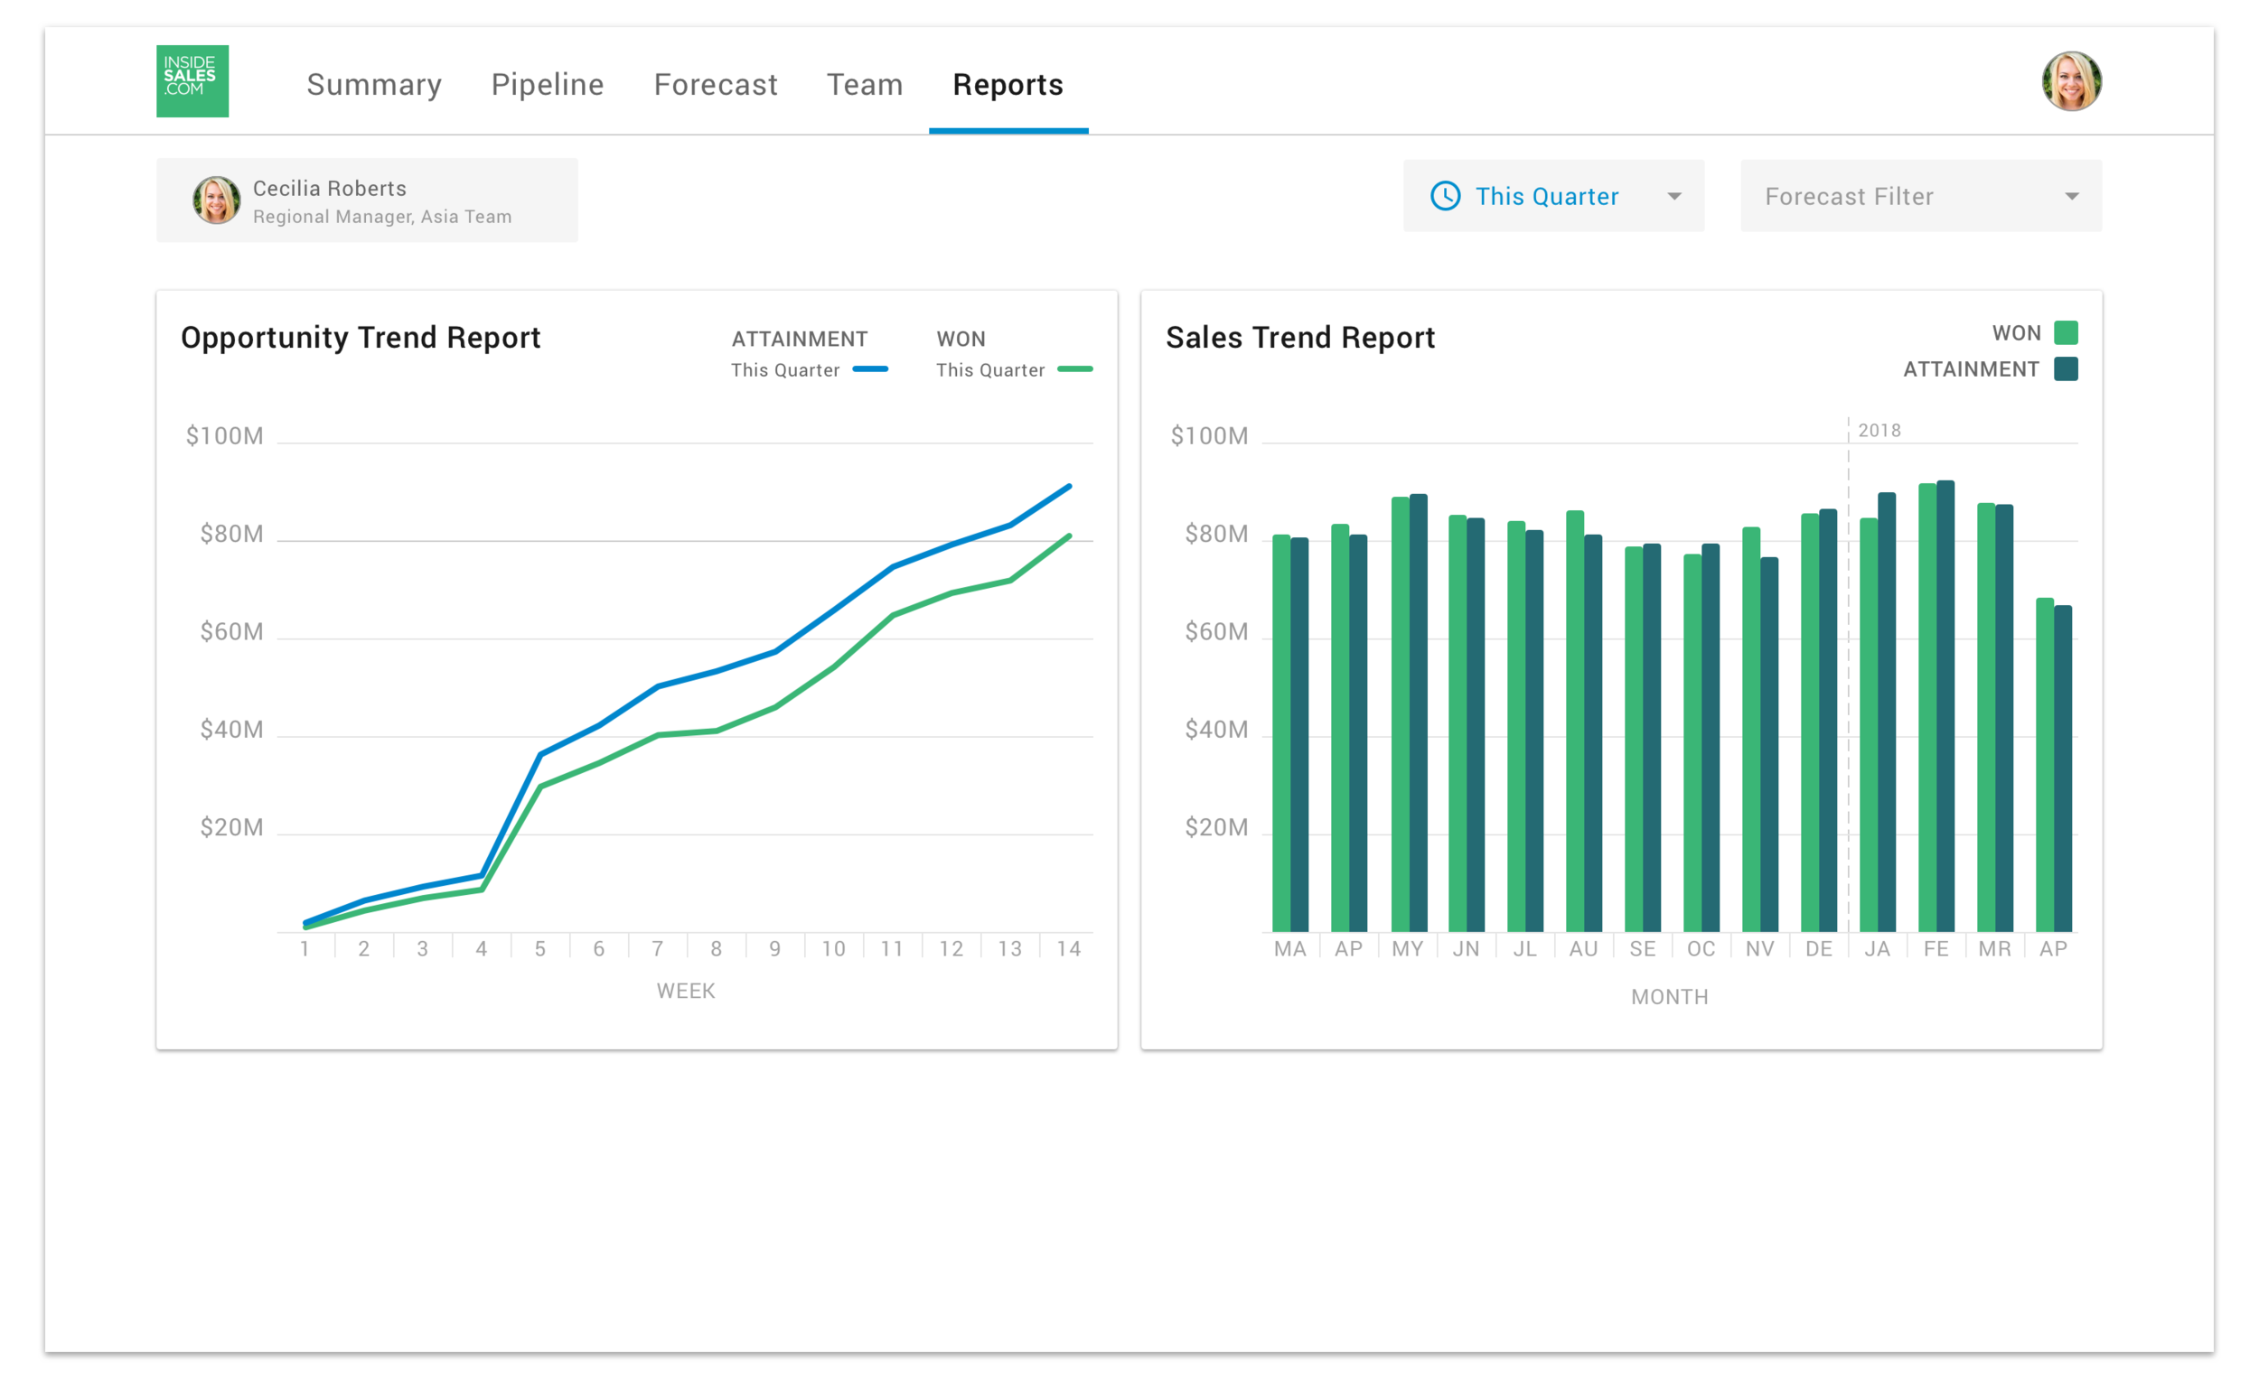This screenshot has width=2259, height=1379.
Task: Select the Team tab
Action: (x=865, y=84)
